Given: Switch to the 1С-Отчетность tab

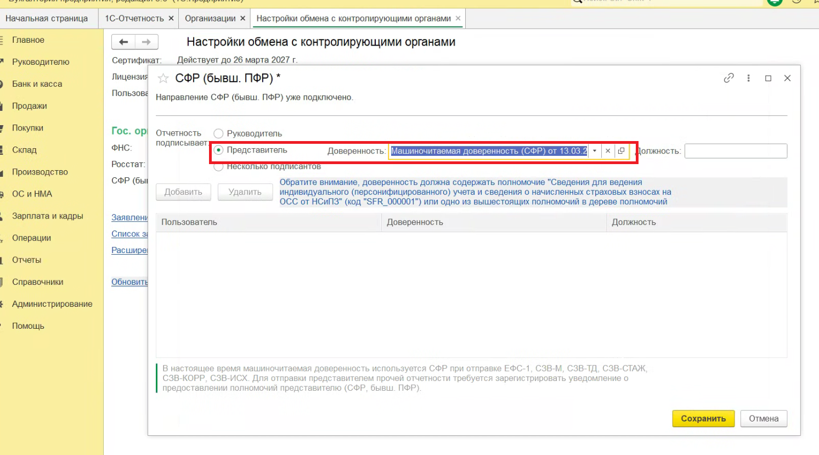Looking at the screenshot, I should point(134,18).
